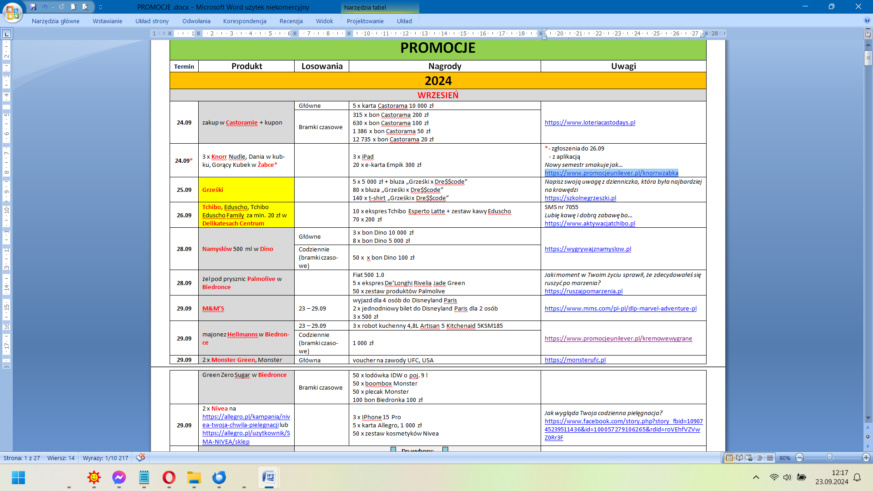Click the Word Help question mark icon
The image size is (873, 491).
(x=867, y=20)
